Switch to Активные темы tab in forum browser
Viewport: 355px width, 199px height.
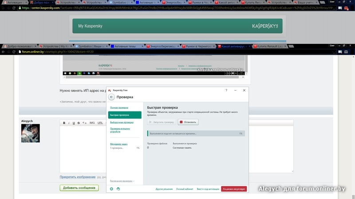(127, 46)
